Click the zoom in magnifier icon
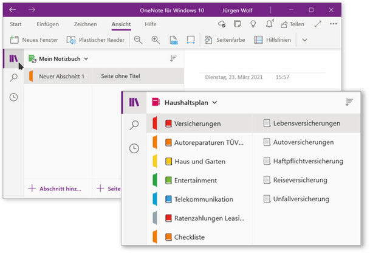 point(156,40)
